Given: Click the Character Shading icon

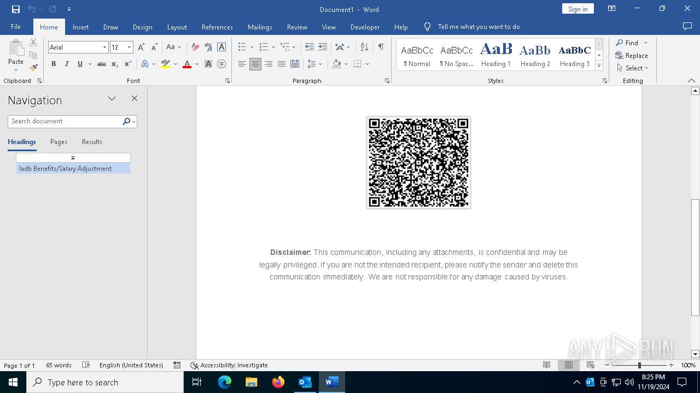Looking at the screenshot, I should coord(208,64).
